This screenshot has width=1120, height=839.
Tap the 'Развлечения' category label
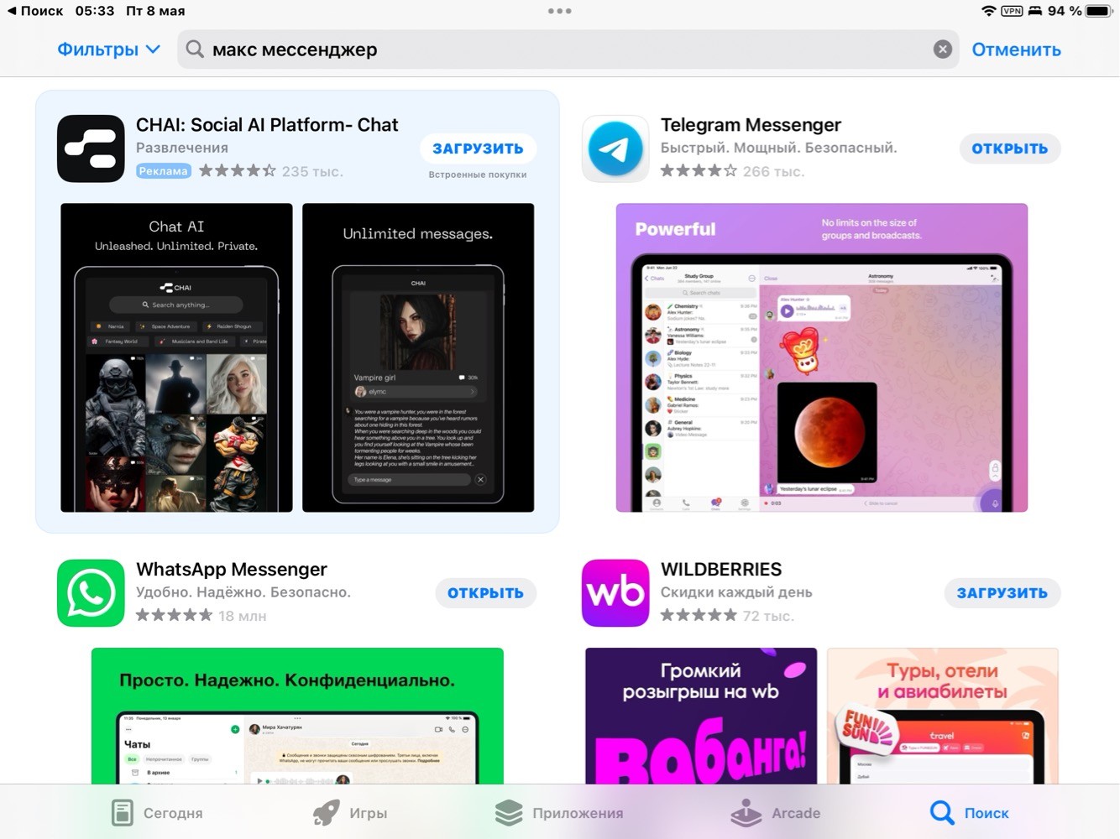(x=182, y=148)
